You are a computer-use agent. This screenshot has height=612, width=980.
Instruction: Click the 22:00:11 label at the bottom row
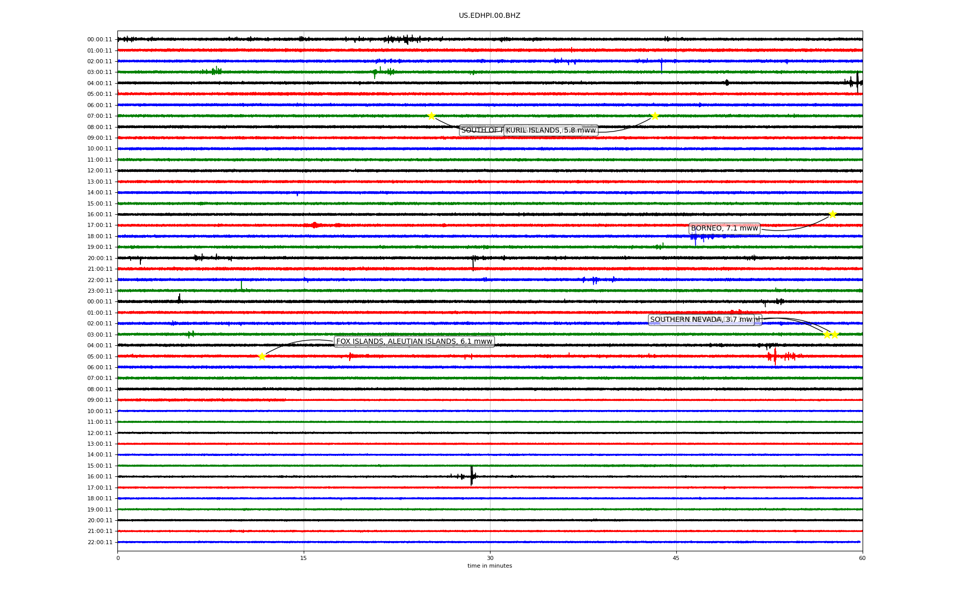click(x=100, y=542)
